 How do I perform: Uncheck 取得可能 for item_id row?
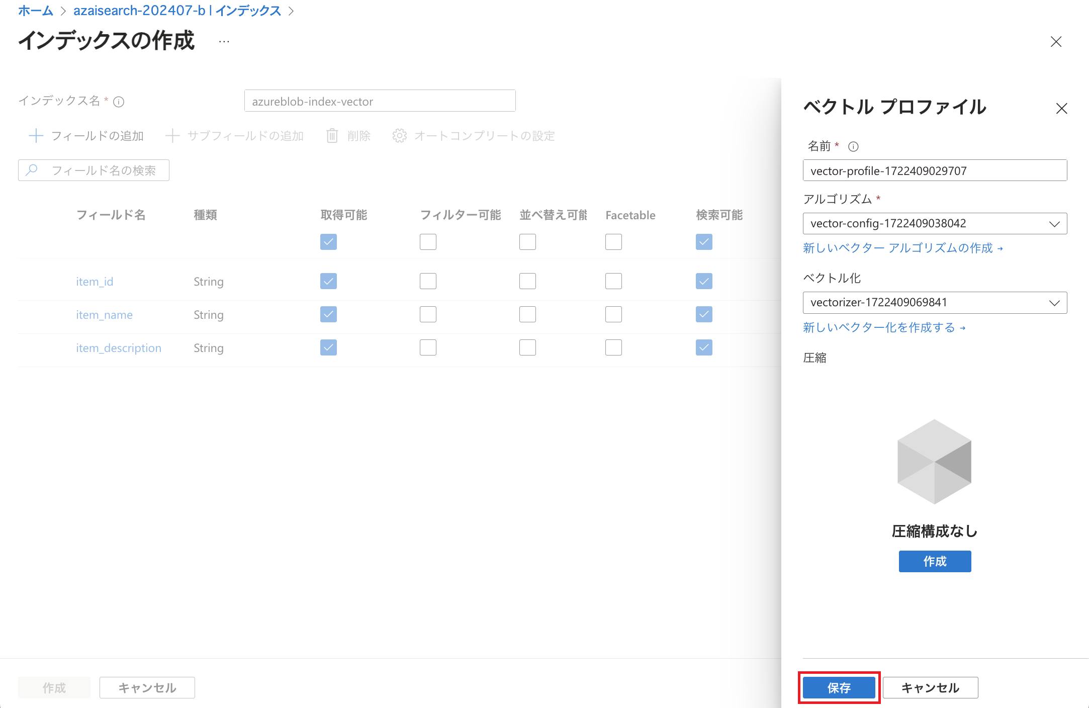coord(328,281)
